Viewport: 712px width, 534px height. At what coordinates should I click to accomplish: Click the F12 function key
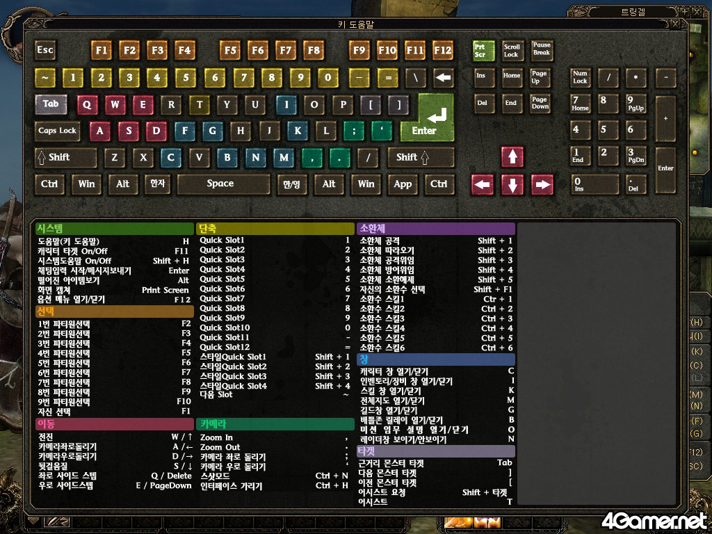click(x=443, y=50)
